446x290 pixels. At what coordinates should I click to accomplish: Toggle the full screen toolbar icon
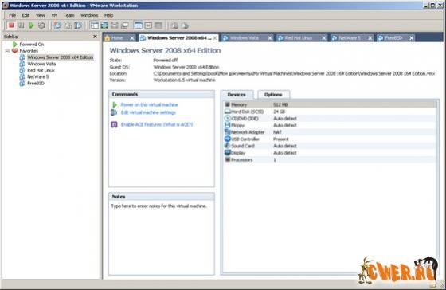[104, 25]
